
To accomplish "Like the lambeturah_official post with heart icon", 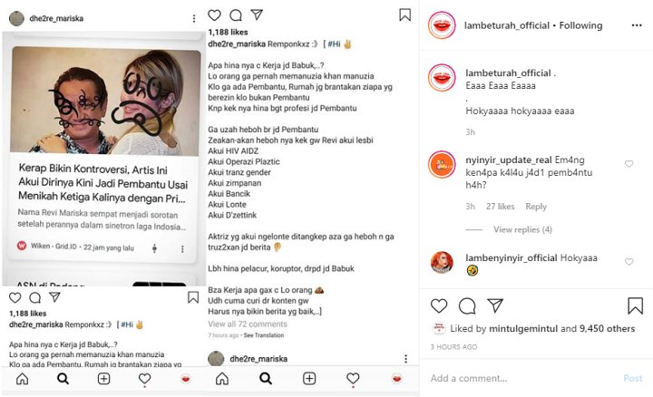I will pyautogui.click(x=439, y=305).
